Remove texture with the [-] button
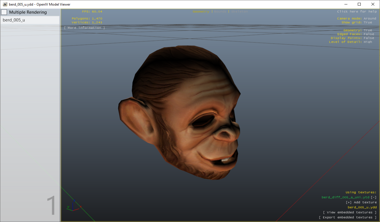Screen dimensions: 380x222 373,197
